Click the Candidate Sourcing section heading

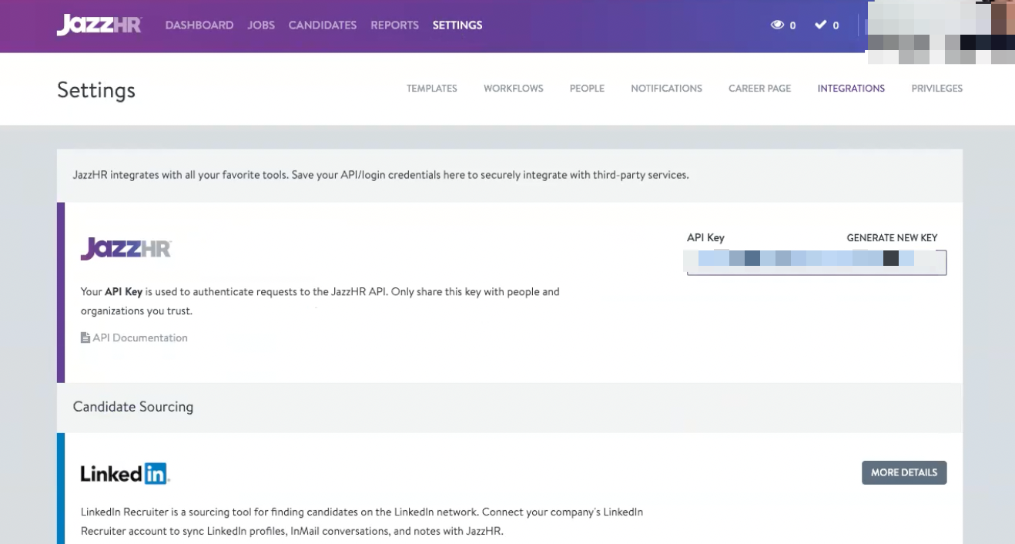point(133,407)
